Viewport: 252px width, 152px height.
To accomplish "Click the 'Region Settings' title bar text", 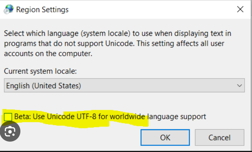I will pyautogui.click(x=42, y=10).
